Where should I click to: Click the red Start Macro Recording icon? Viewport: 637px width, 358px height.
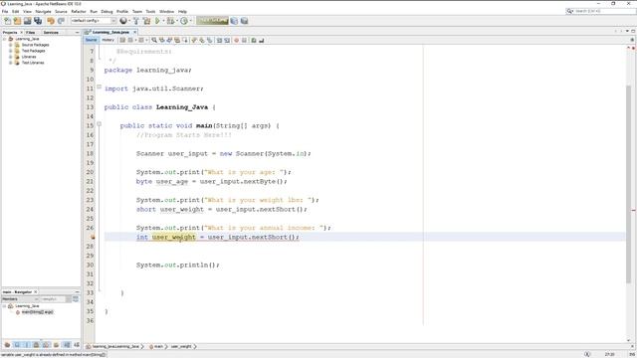[x=237, y=40]
